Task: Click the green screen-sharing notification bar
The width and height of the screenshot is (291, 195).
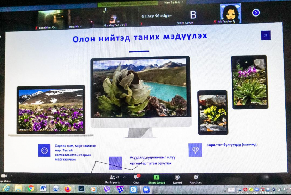Action: tap(128, 4)
